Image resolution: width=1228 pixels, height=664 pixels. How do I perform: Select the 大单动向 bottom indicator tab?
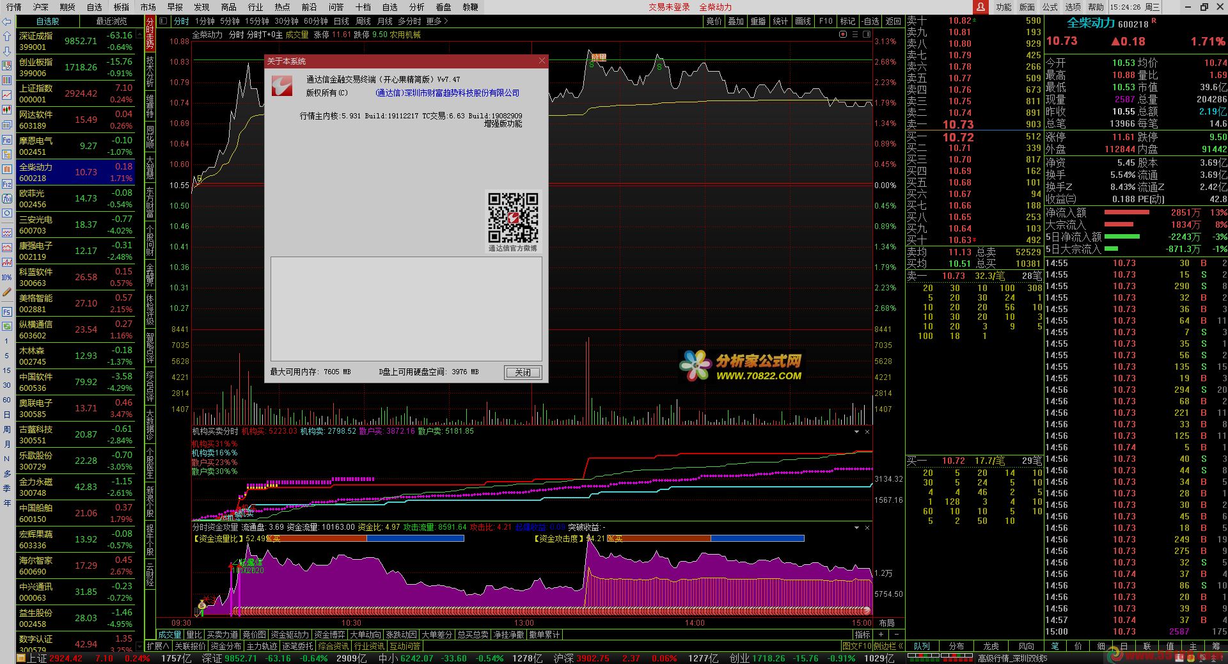[366, 635]
